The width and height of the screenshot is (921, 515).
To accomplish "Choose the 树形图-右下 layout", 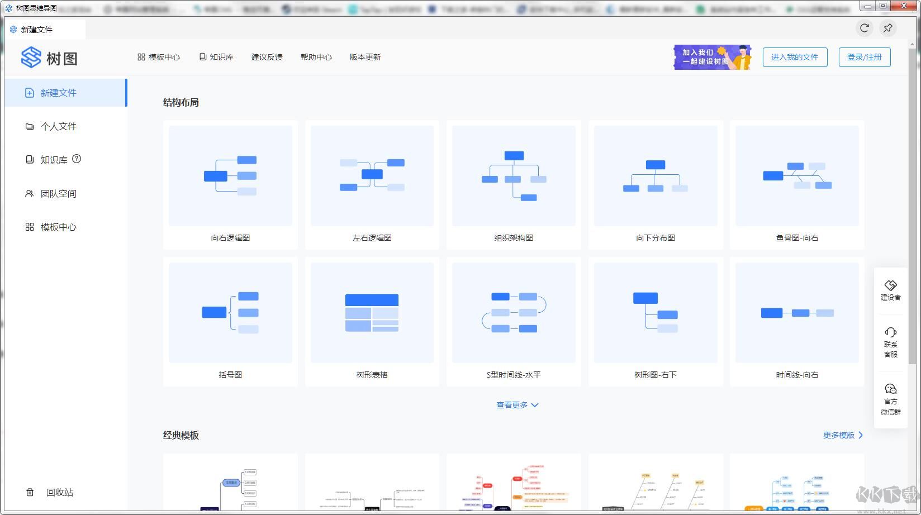I will pyautogui.click(x=656, y=322).
